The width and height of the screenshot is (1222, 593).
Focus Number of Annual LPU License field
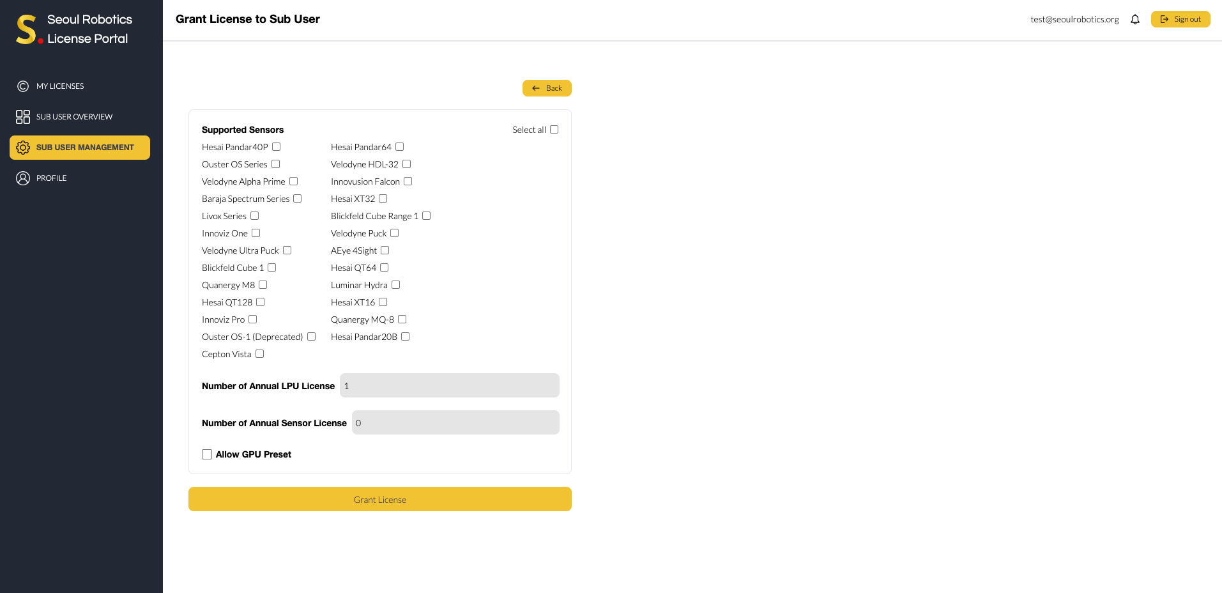pos(450,385)
